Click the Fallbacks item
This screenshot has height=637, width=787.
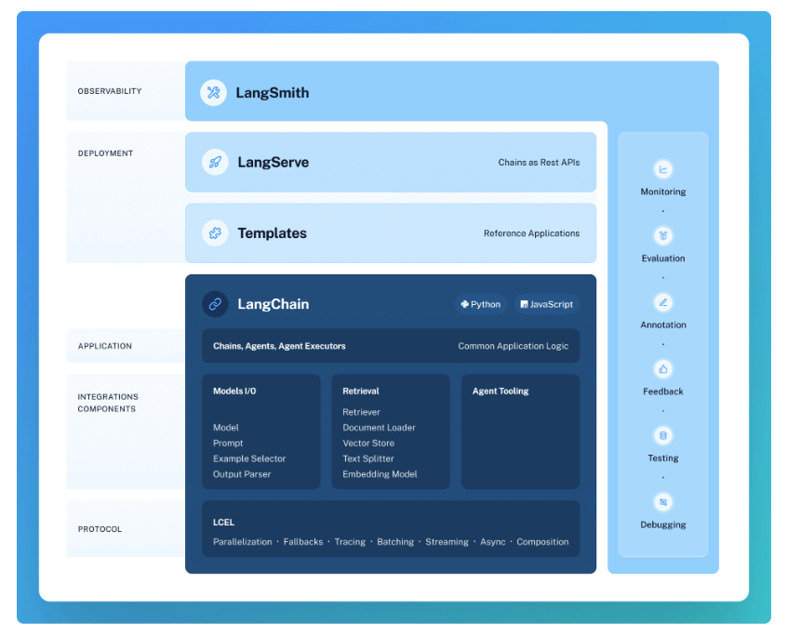click(303, 542)
